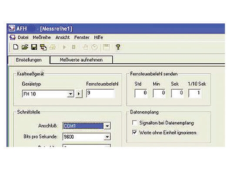The height and width of the screenshot is (179, 231).
Task: Click the greyed stop measurement icon
Action: pos(74,47)
